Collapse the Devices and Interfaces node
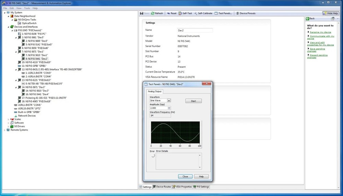Image resolution: width=343 pixels, height=196 pixels. pyautogui.click(x=8, y=27)
